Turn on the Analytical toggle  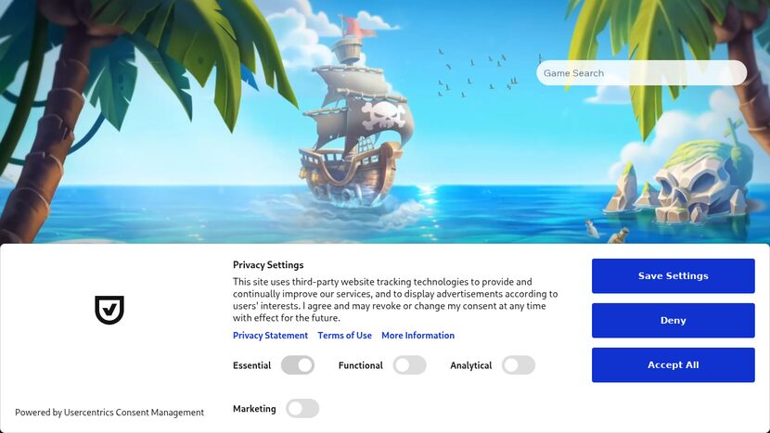519,365
